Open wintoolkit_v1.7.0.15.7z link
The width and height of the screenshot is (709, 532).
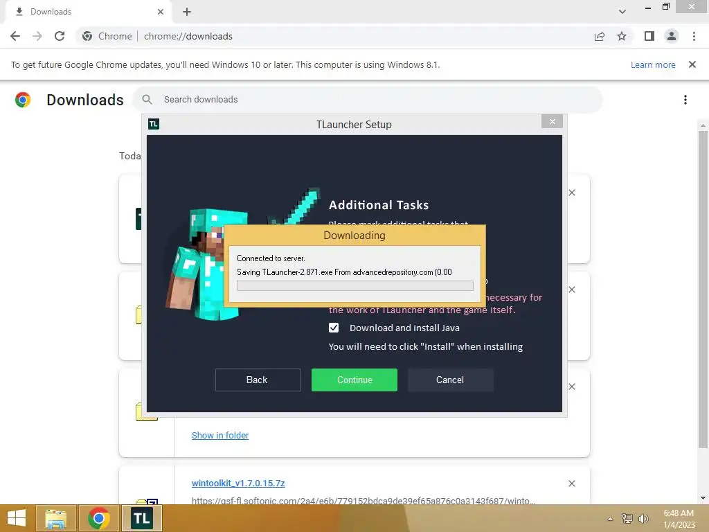click(x=238, y=483)
